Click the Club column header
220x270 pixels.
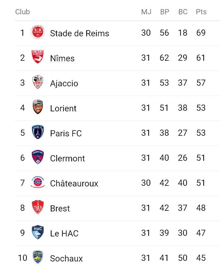pos(23,12)
